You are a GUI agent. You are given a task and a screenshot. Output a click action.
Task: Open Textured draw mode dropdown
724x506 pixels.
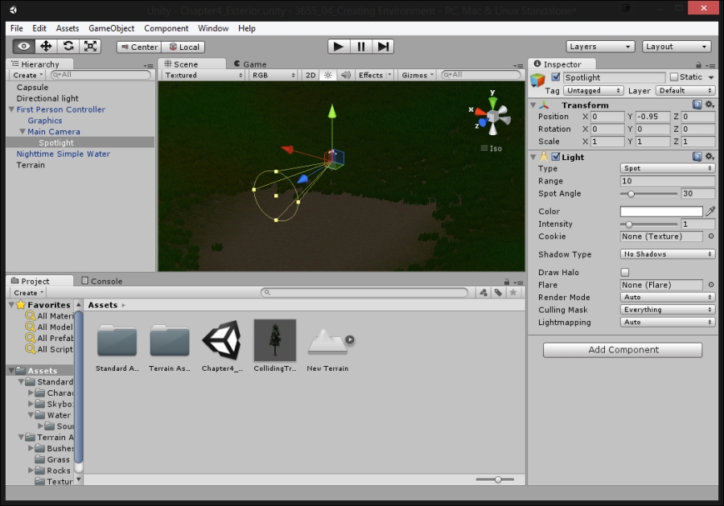point(204,76)
